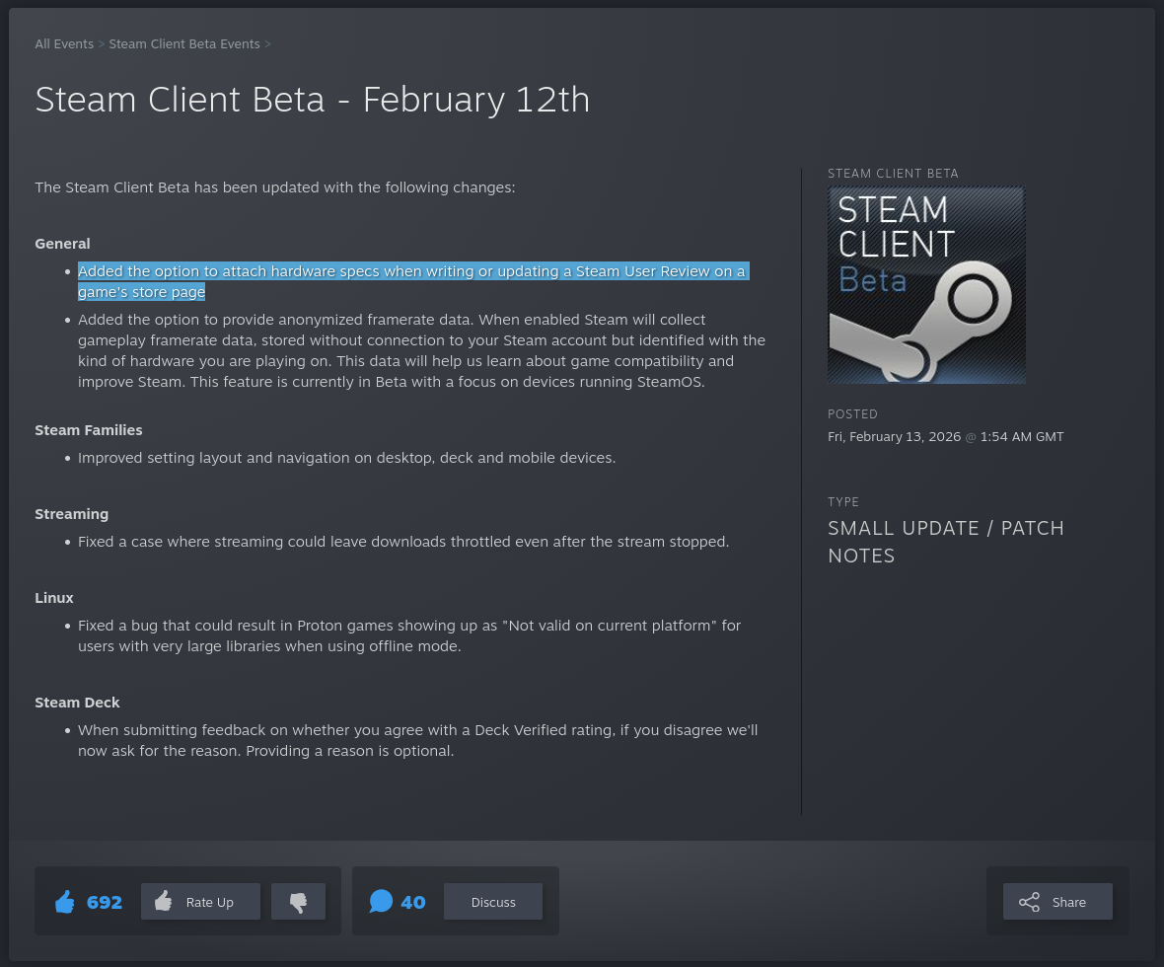
Task: Click bullet about Proton games offline mode
Action: 409,635
